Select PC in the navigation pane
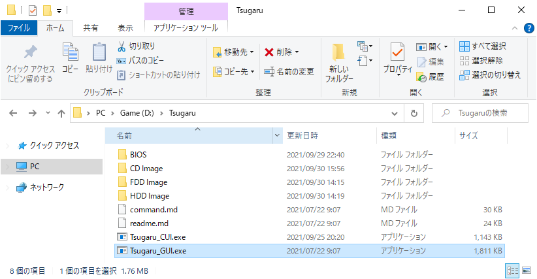537x279 pixels. pyautogui.click(x=52, y=167)
